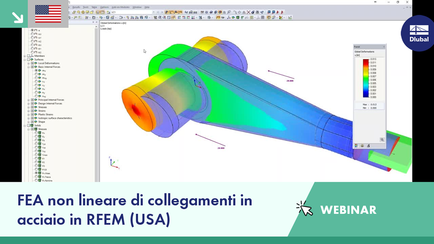The width and height of the screenshot is (434, 244).
Task: Open the filter tab icon in Panel
Action: click(x=368, y=146)
